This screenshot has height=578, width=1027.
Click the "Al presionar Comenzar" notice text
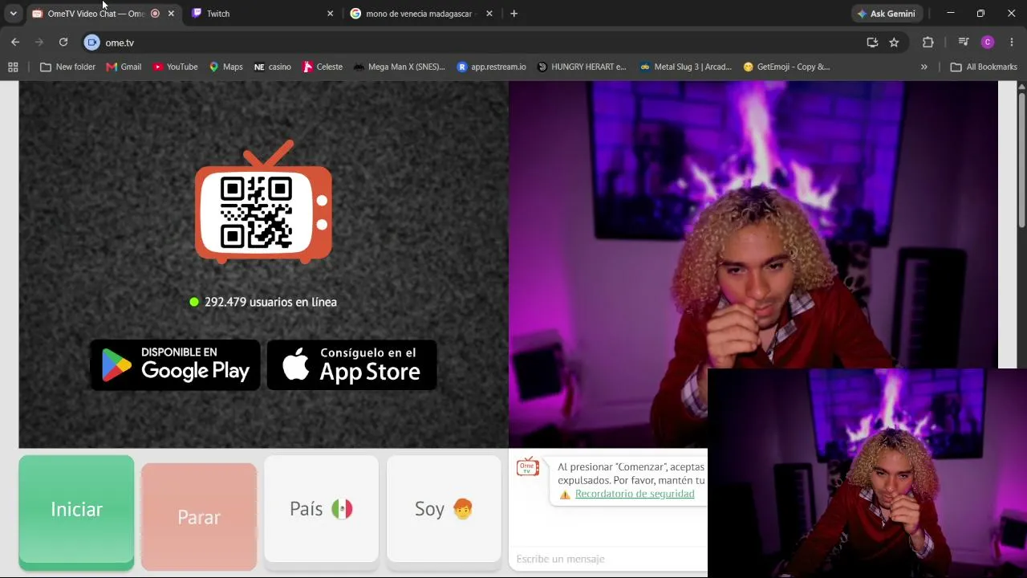pyautogui.click(x=631, y=474)
